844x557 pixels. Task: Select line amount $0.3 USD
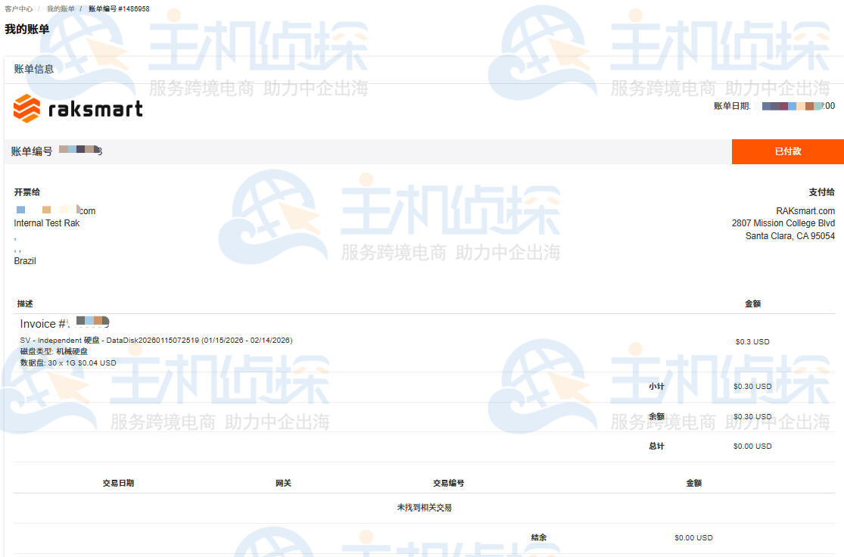tap(752, 342)
